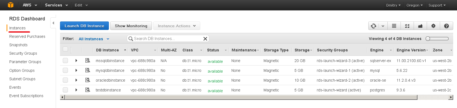
Task: View details icon for oracledbinstance
Action: (x=88, y=80)
